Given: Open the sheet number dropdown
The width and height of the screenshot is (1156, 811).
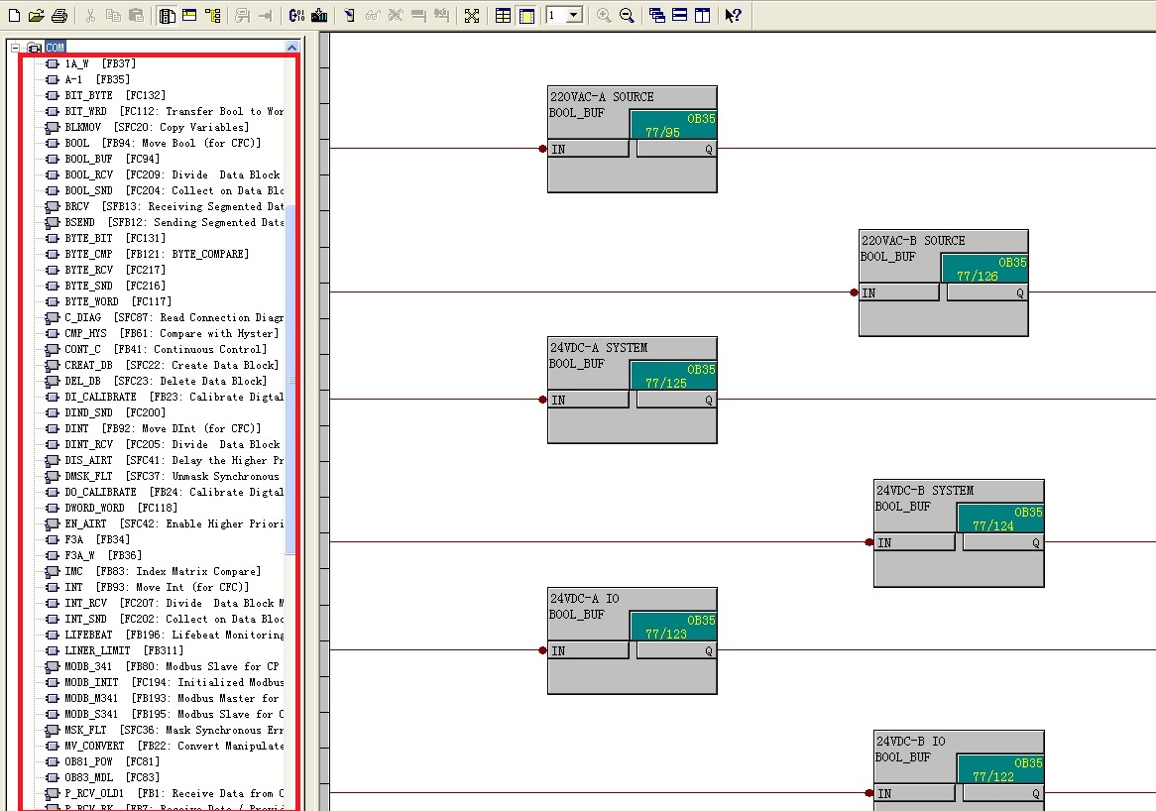Looking at the screenshot, I should 573,16.
